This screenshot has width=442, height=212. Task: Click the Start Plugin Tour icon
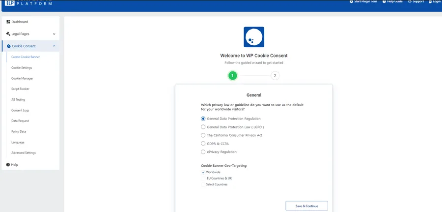351,1
